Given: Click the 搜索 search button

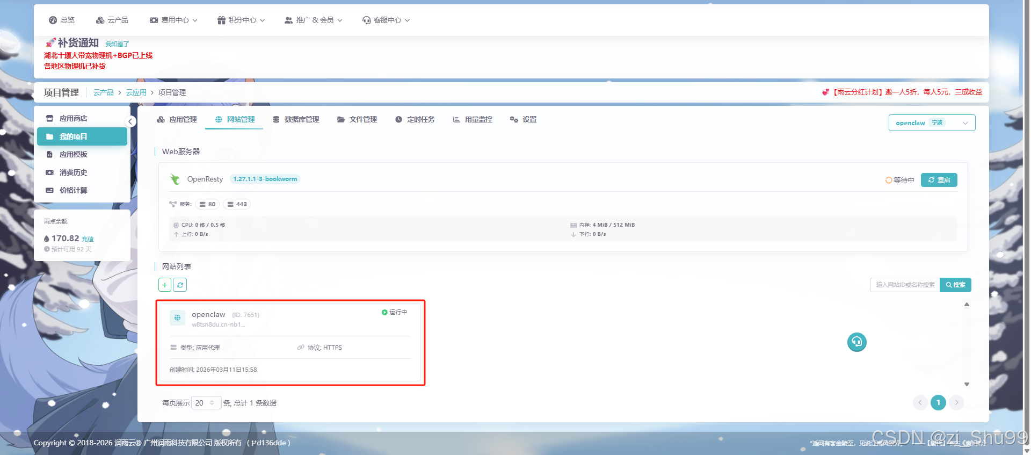Looking at the screenshot, I should click(x=955, y=285).
